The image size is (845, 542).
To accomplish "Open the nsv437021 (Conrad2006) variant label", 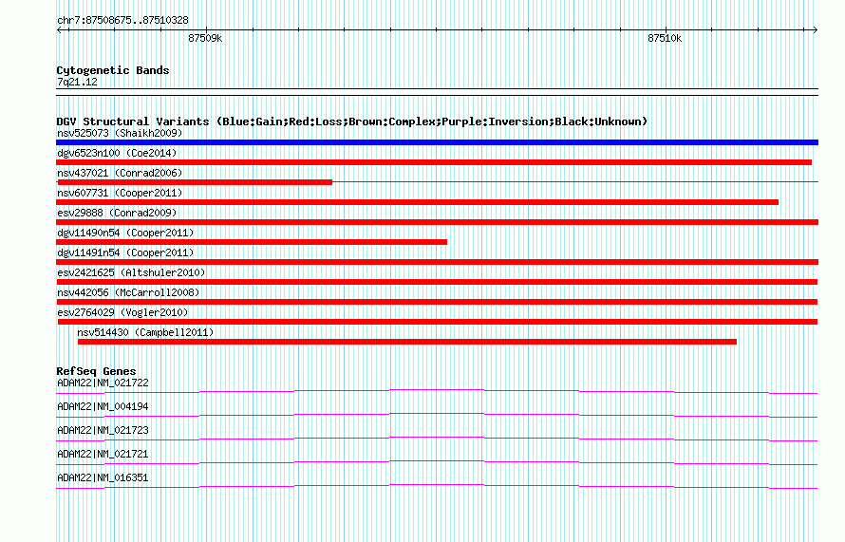I will 120,173.
